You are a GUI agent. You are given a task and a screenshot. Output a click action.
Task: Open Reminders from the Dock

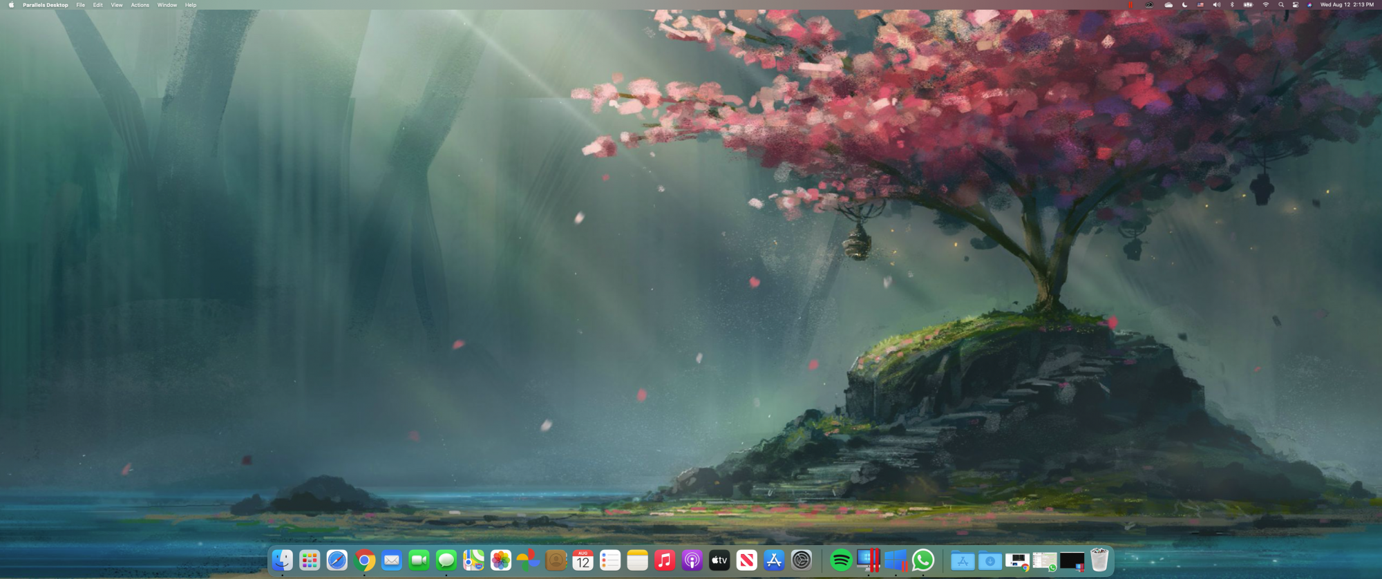click(610, 560)
